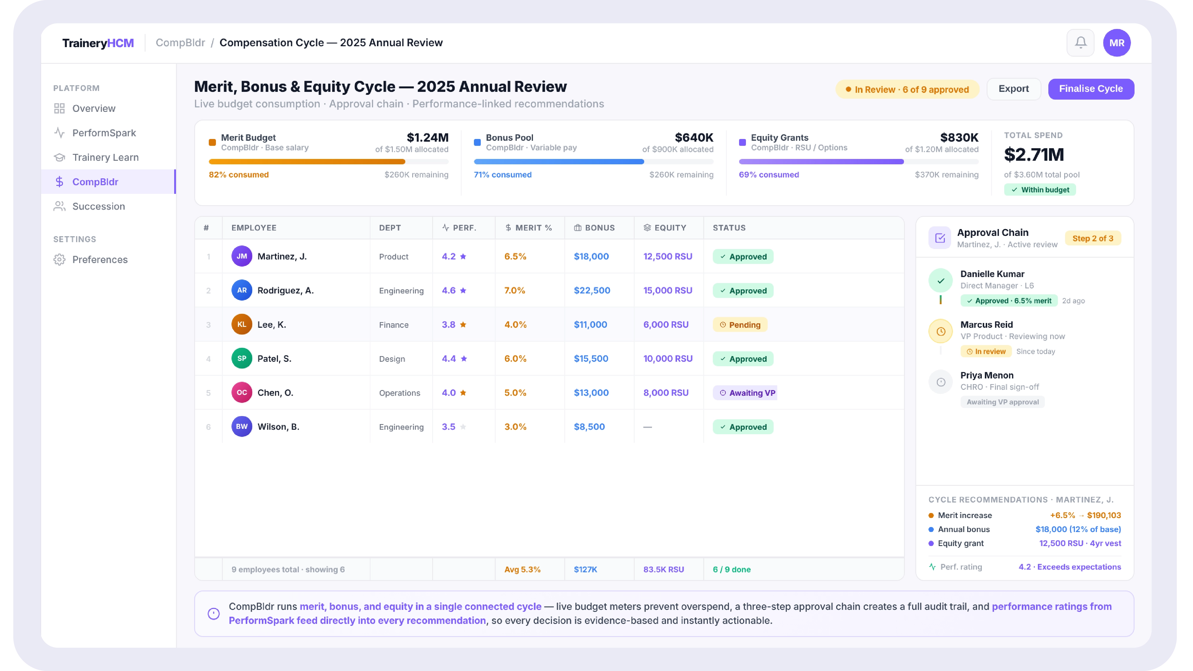Click the Merit Budget progress bar

pos(328,162)
